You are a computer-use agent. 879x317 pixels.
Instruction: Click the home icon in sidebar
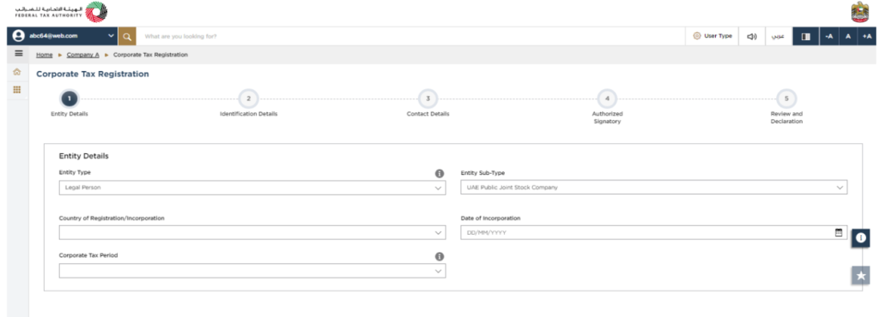[x=17, y=72]
